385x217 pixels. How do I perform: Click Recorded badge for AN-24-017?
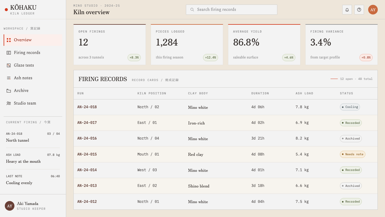(x=351, y=123)
